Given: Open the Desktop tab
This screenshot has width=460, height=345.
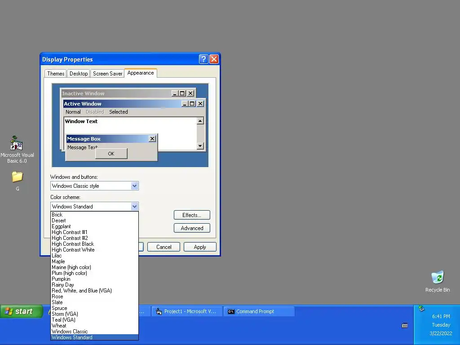Looking at the screenshot, I should [x=79, y=74].
